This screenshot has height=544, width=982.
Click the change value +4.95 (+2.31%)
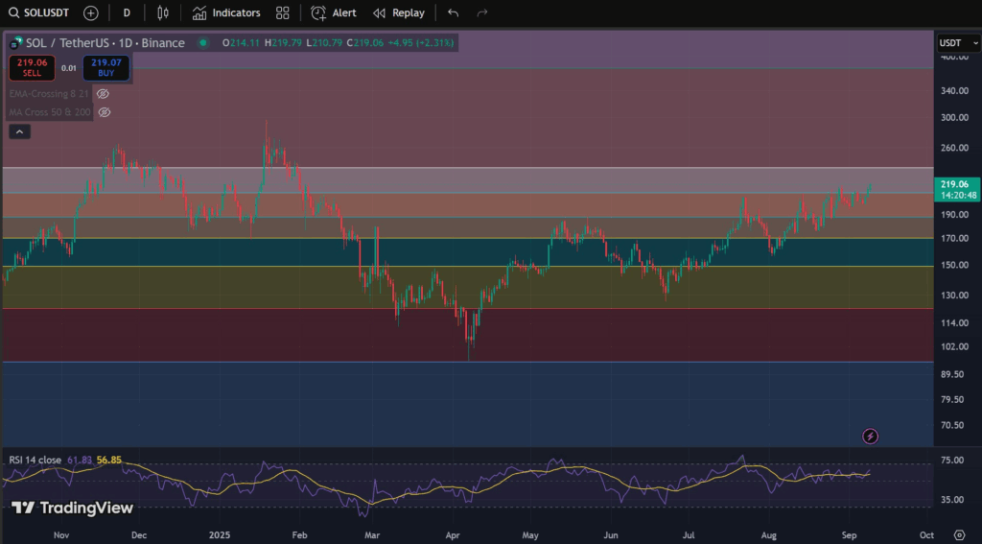[421, 42]
